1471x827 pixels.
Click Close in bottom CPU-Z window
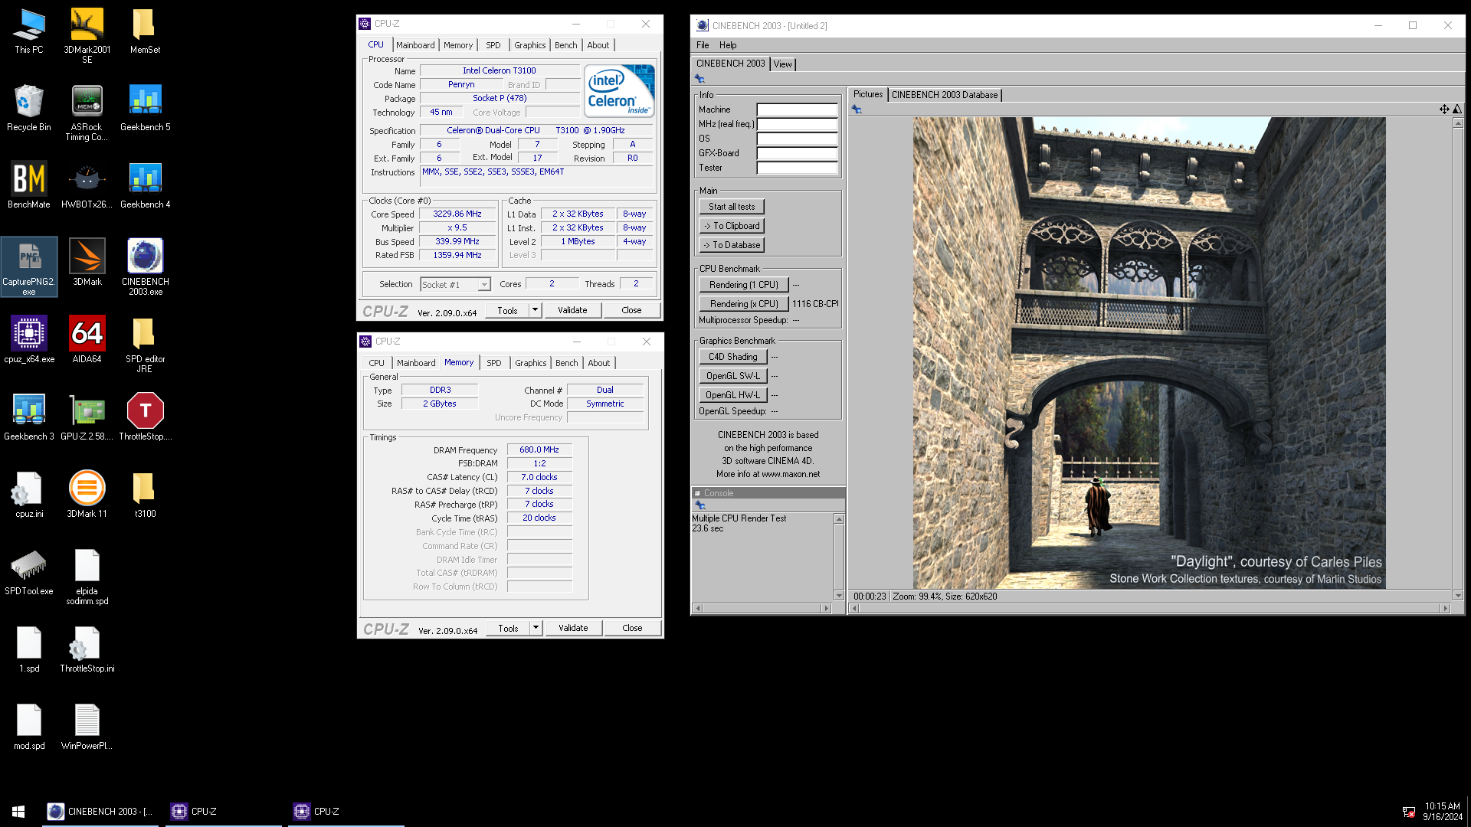point(632,628)
